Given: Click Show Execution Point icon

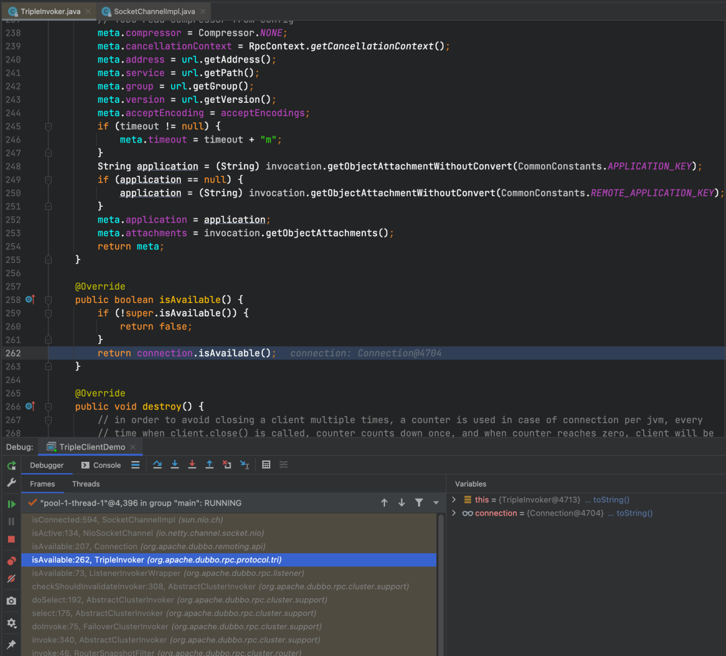Looking at the screenshot, I should [x=135, y=465].
